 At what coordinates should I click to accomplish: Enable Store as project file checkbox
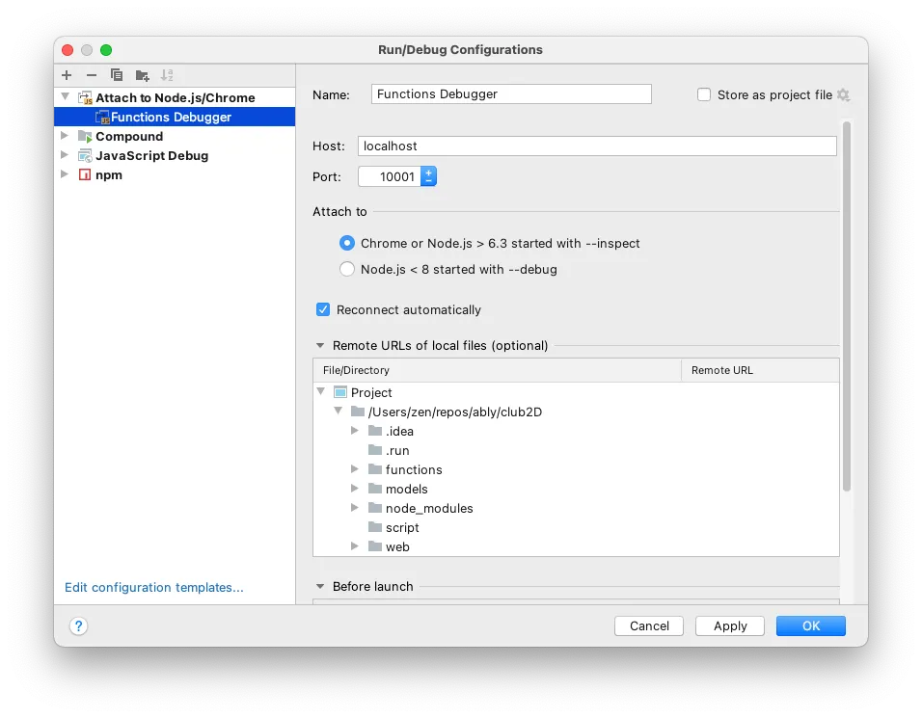pos(704,94)
